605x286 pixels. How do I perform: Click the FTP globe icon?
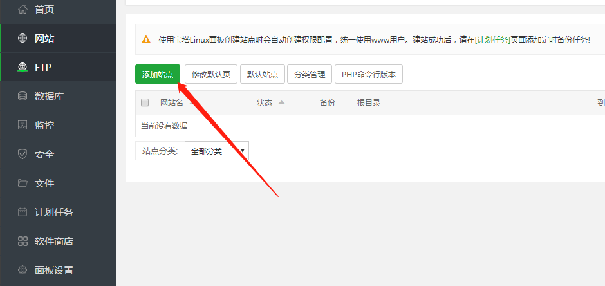click(23, 67)
